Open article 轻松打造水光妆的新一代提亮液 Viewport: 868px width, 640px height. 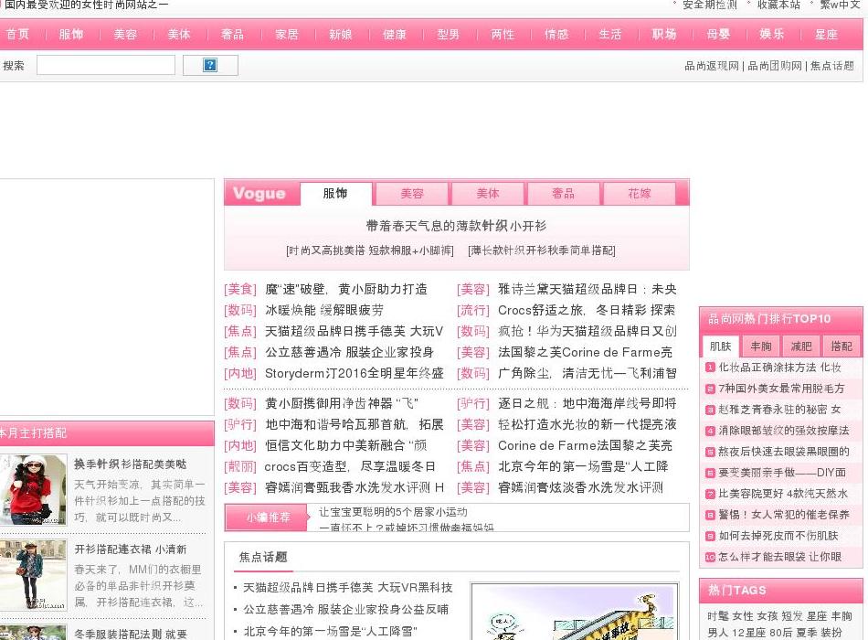587,424
